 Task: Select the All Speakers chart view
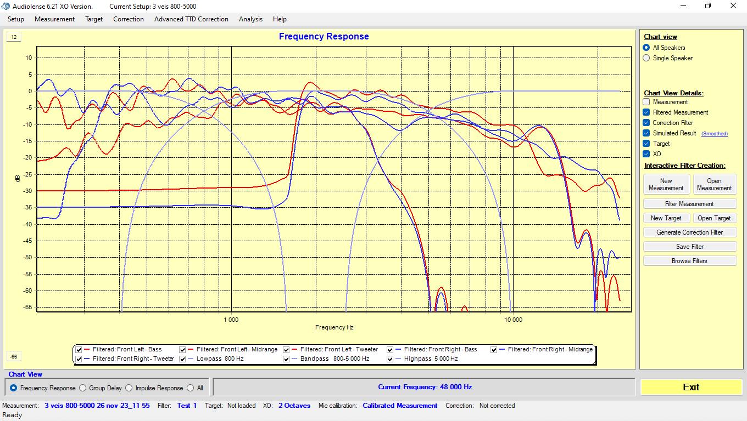[x=646, y=48]
